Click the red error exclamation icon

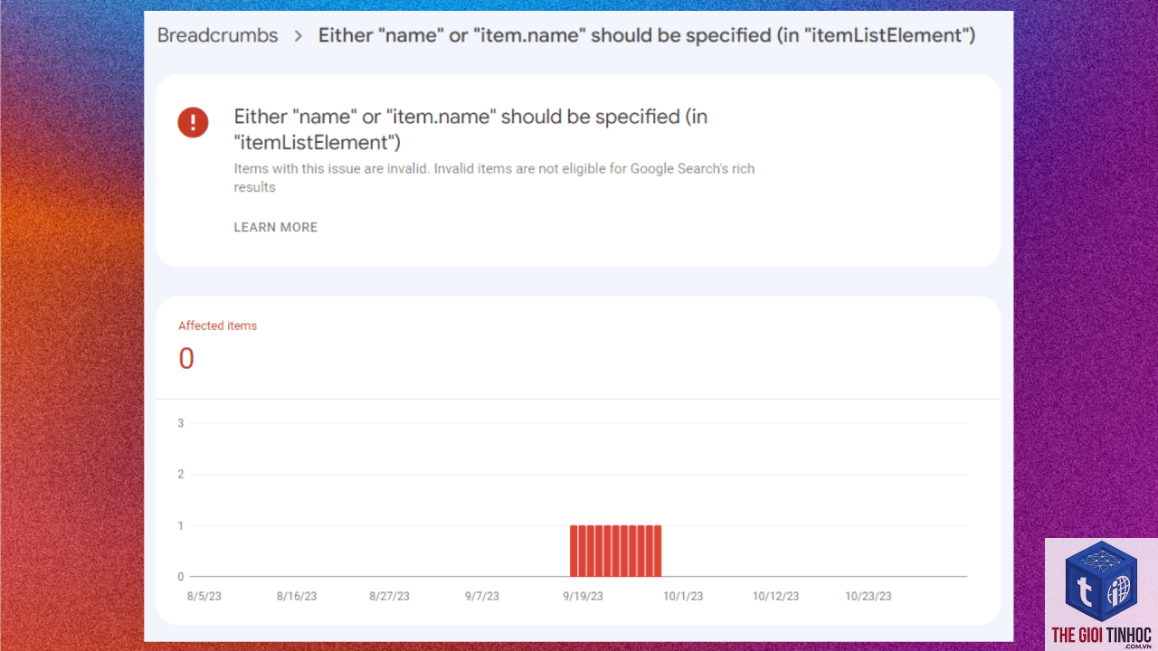click(x=193, y=122)
